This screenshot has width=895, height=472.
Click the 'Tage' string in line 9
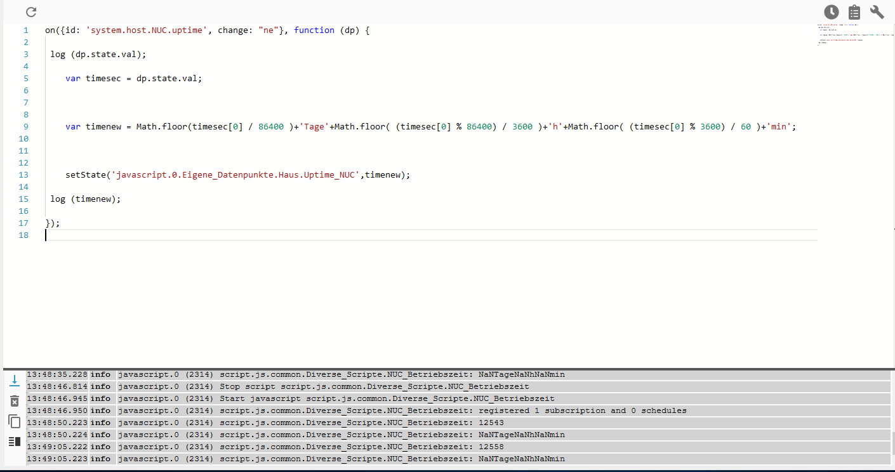pos(314,126)
